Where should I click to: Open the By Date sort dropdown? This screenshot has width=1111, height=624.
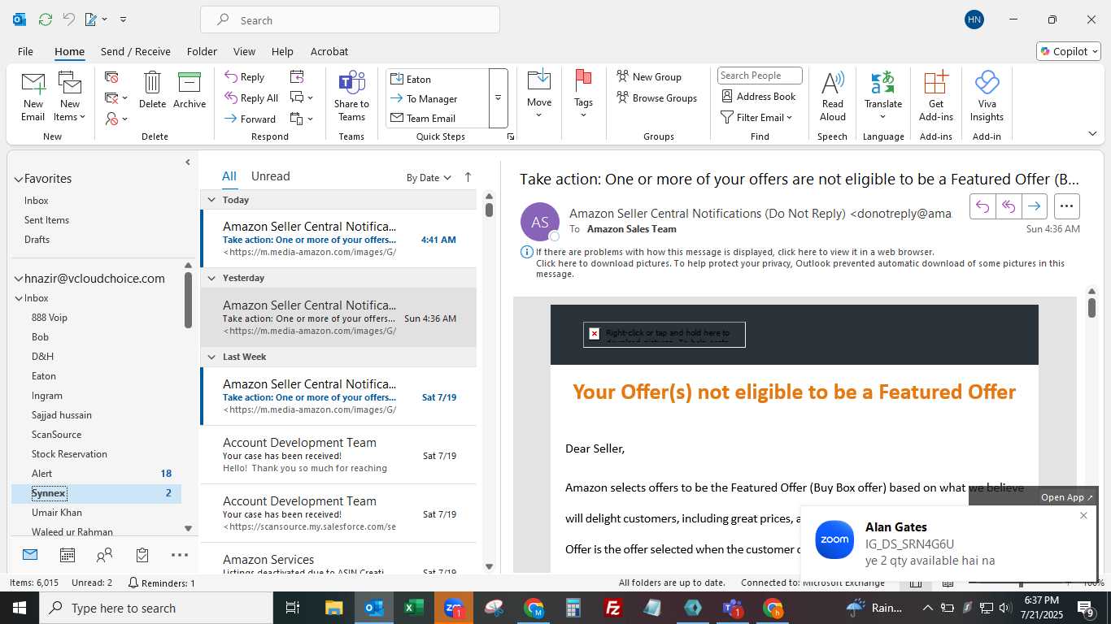(429, 178)
